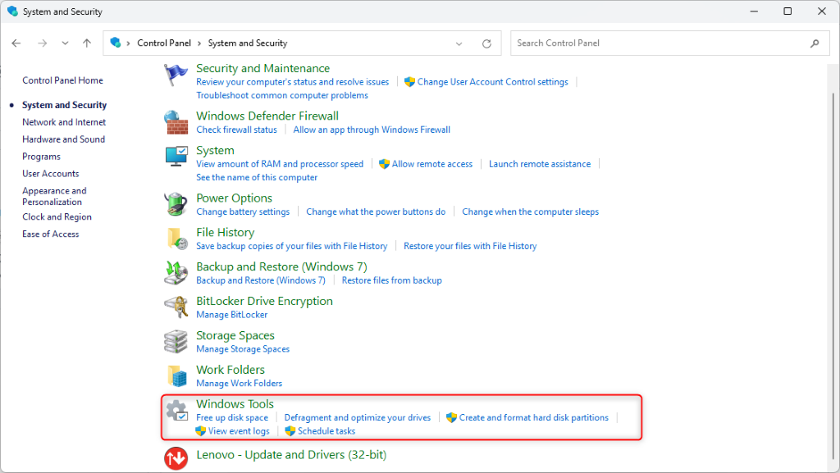Click System and Security breadcrumb

point(248,43)
